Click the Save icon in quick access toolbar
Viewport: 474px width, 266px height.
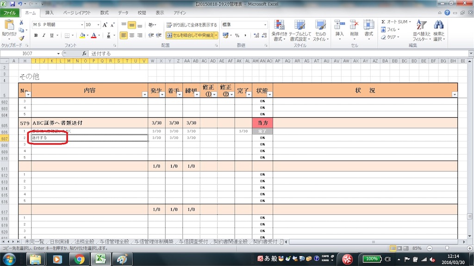pos(12,4)
